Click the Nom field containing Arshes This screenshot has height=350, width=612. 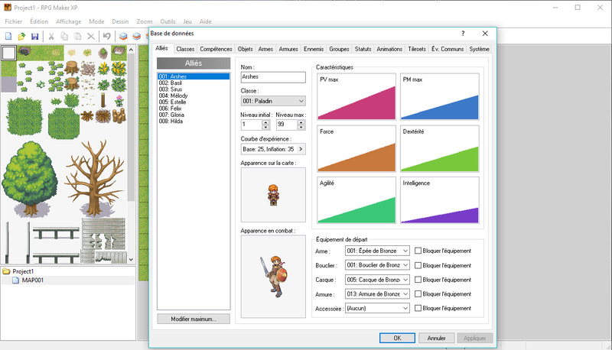[x=273, y=77]
